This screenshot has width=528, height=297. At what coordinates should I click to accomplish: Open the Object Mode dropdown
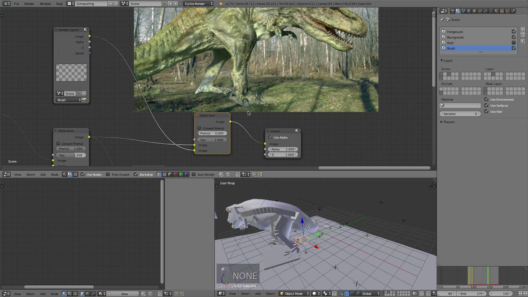pyautogui.click(x=294, y=293)
